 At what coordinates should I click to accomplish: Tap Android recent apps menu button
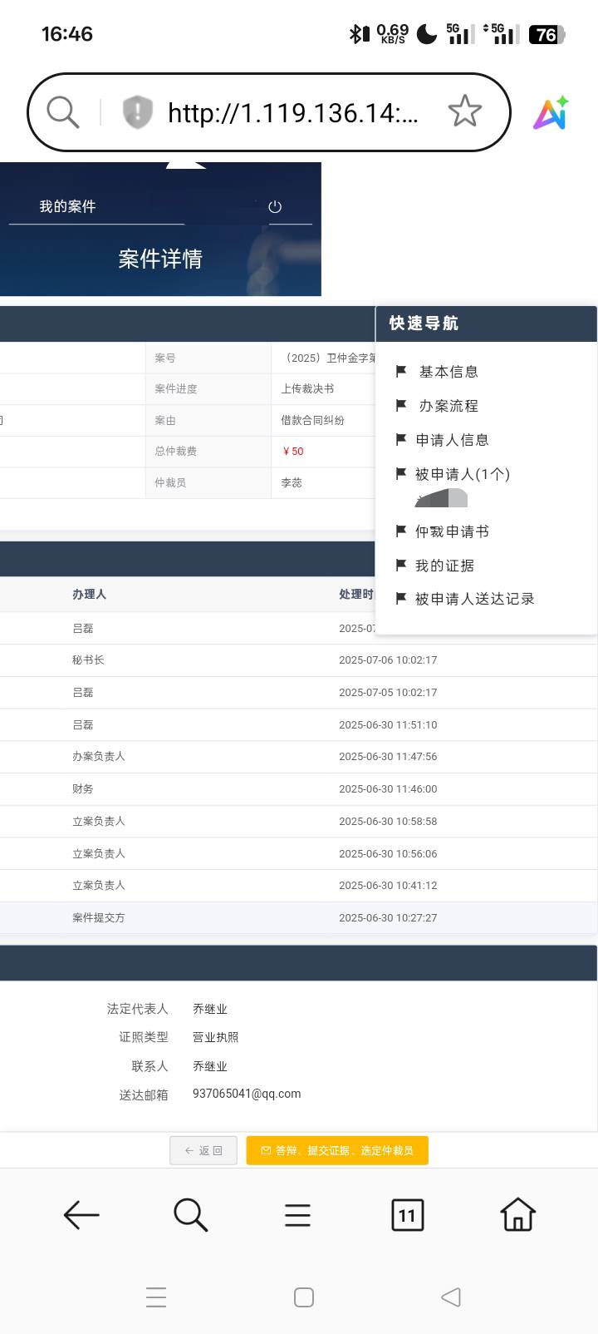(x=156, y=1297)
